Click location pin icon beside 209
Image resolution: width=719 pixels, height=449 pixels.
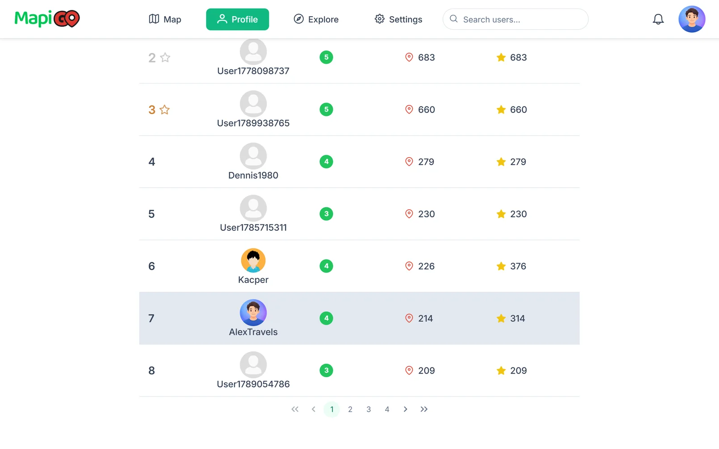(409, 370)
